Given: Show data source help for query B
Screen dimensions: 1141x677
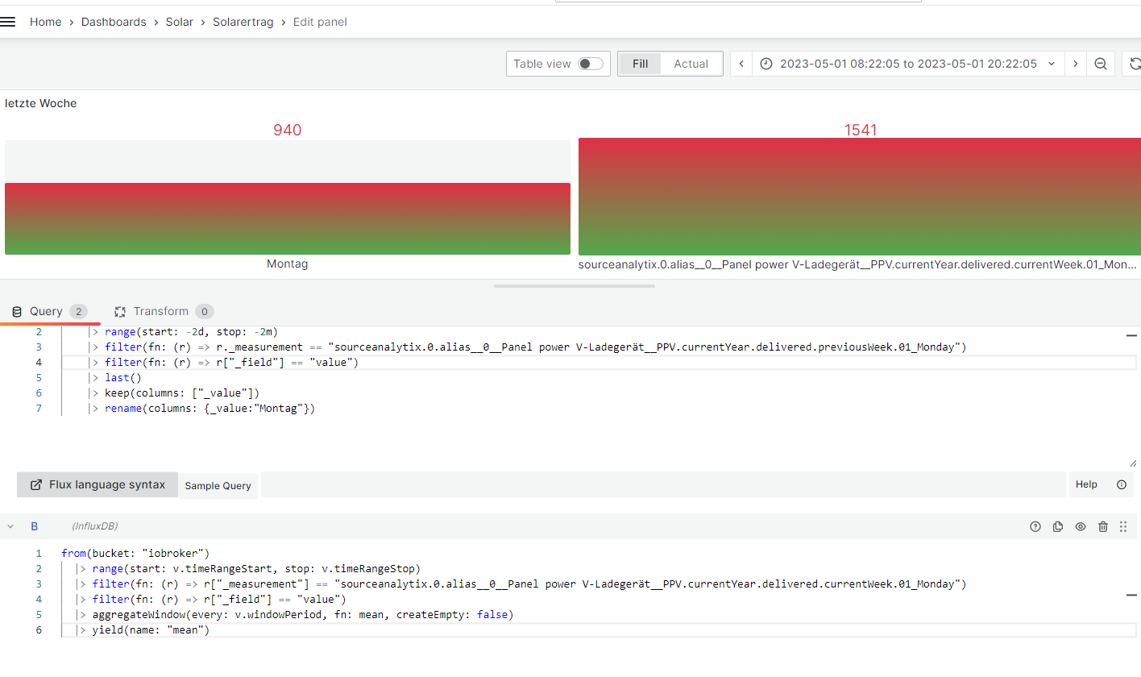Looking at the screenshot, I should coord(1035,526).
